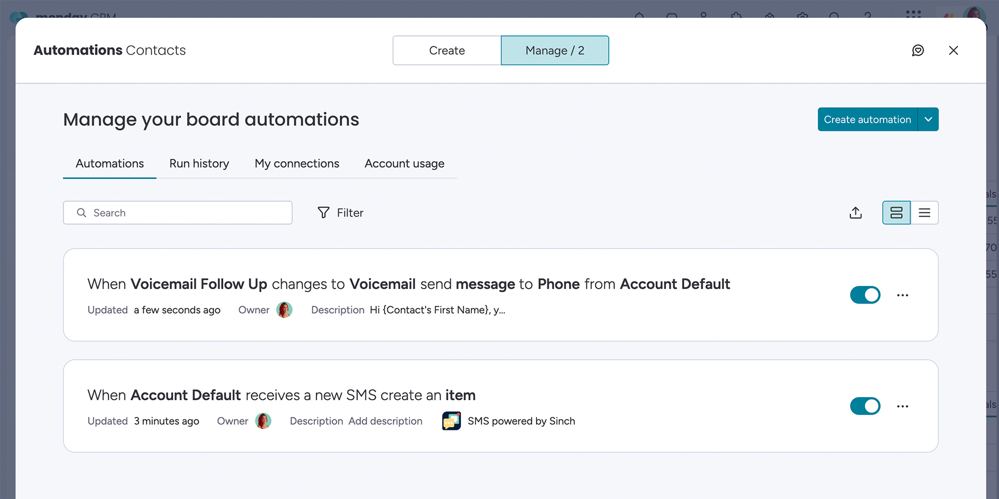999x499 pixels.
Task: Switch to card view layout icon
Action: [x=896, y=213]
